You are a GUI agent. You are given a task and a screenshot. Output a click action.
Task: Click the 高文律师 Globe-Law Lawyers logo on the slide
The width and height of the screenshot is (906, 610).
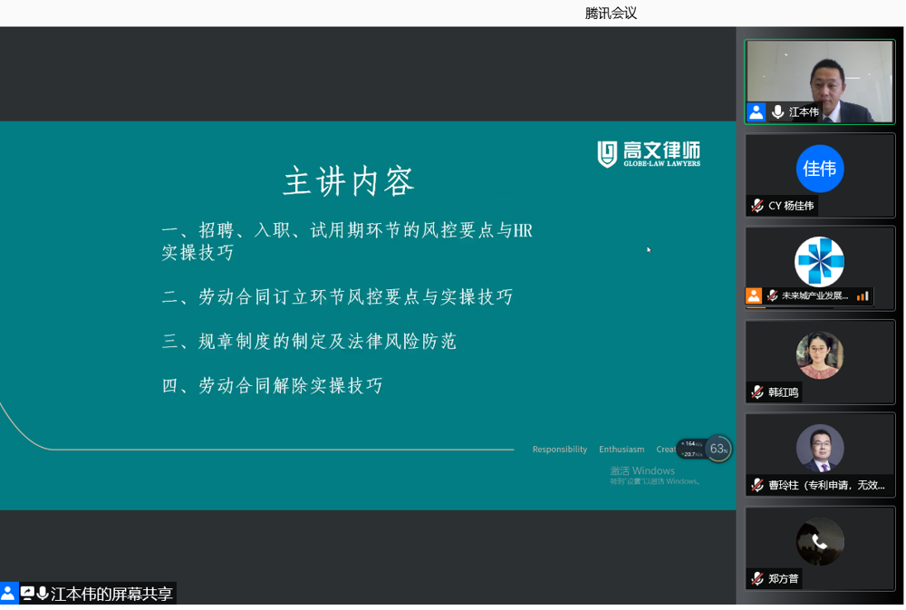(x=649, y=154)
